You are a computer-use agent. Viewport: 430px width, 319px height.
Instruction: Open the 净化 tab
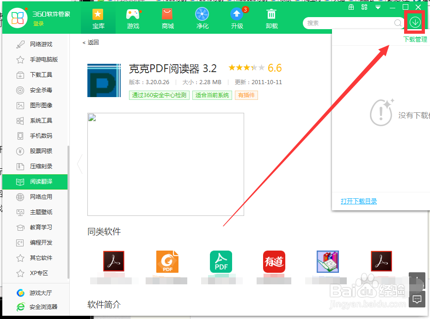(203, 18)
